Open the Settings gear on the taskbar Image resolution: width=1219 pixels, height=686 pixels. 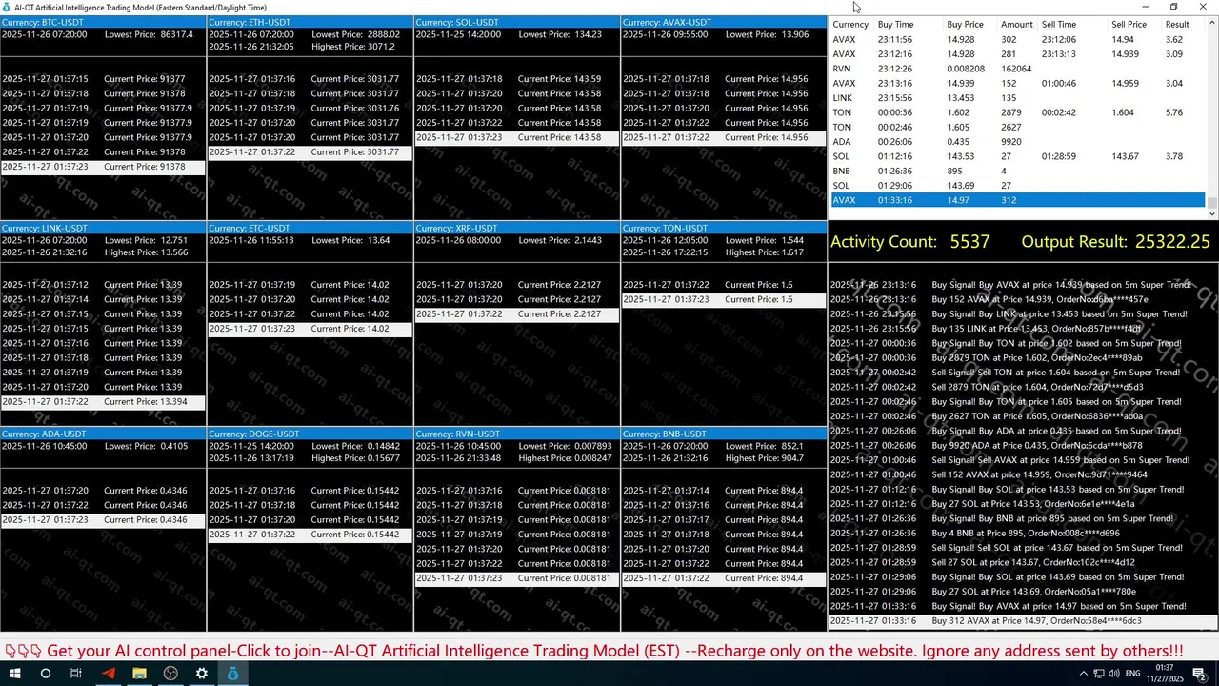pyautogui.click(x=202, y=674)
